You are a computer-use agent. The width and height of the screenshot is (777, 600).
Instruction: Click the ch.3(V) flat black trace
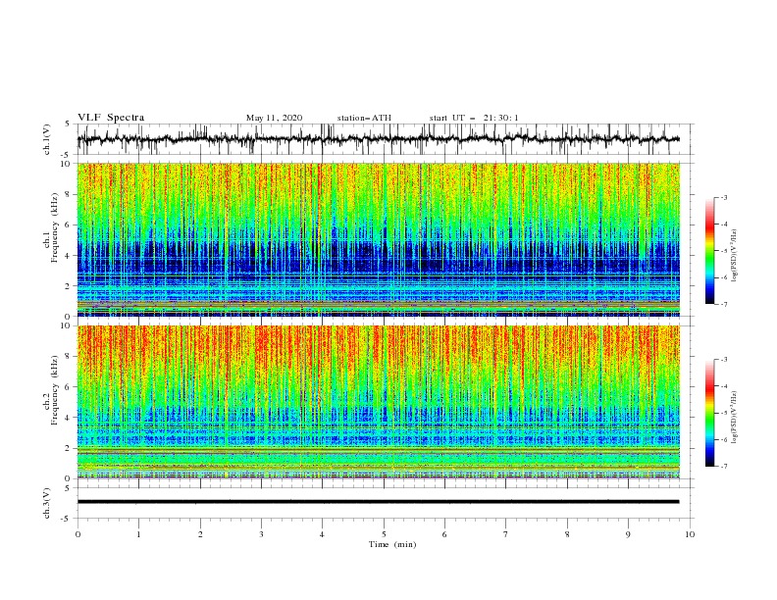click(378, 502)
